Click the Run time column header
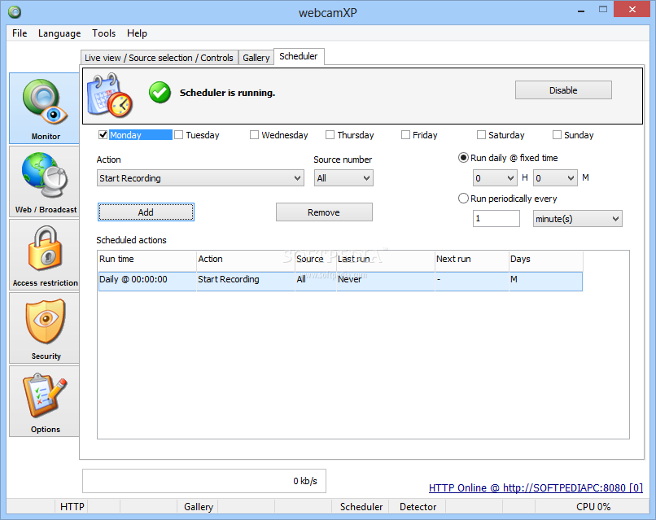 (147, 259)
